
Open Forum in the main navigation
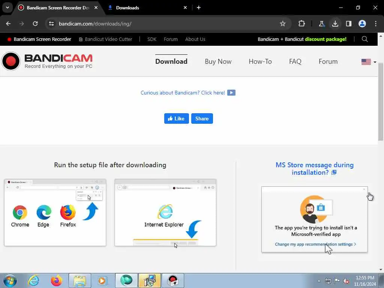(x=328, y=61)
